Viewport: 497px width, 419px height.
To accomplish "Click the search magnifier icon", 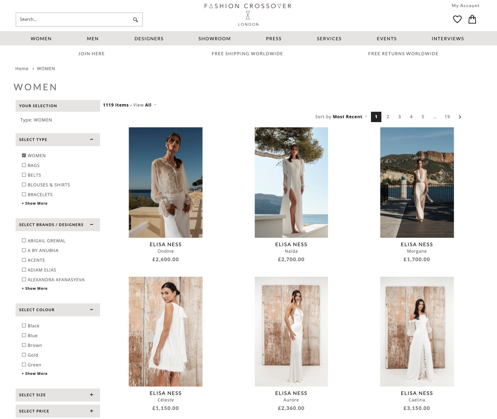I will (x=135, y=20).
